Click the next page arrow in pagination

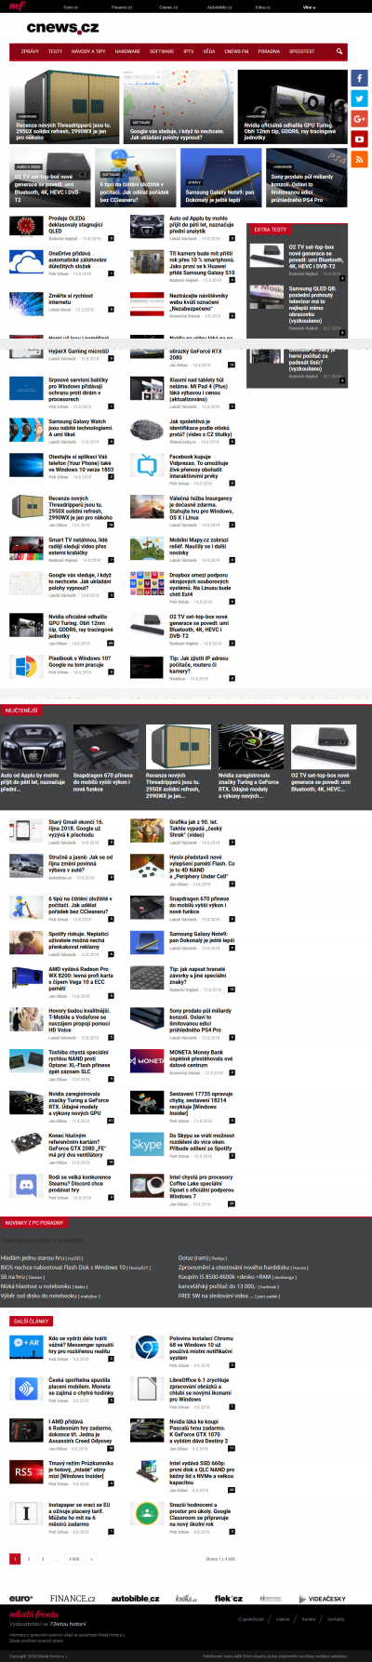coord(89,1558)
